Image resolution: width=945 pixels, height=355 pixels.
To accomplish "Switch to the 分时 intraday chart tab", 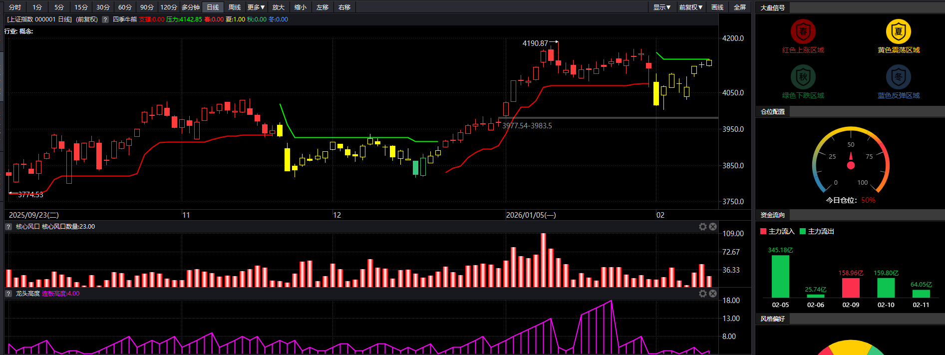I will point(15,7).
